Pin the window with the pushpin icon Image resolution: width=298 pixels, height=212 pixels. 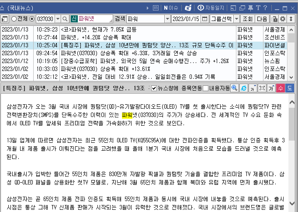(x=250, y=8)
